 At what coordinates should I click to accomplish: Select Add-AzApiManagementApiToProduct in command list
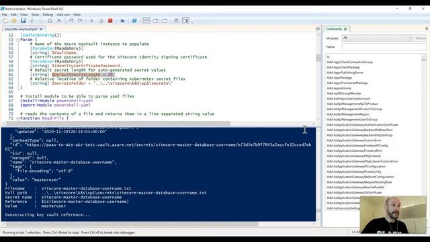(352, 104)
